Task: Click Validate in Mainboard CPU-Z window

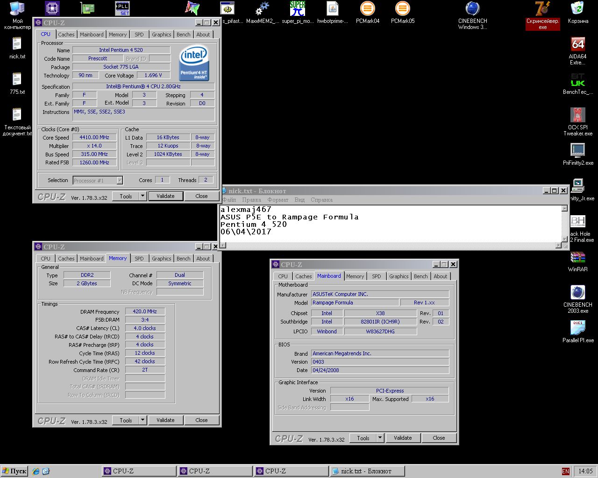Action: tap(403, 438)
